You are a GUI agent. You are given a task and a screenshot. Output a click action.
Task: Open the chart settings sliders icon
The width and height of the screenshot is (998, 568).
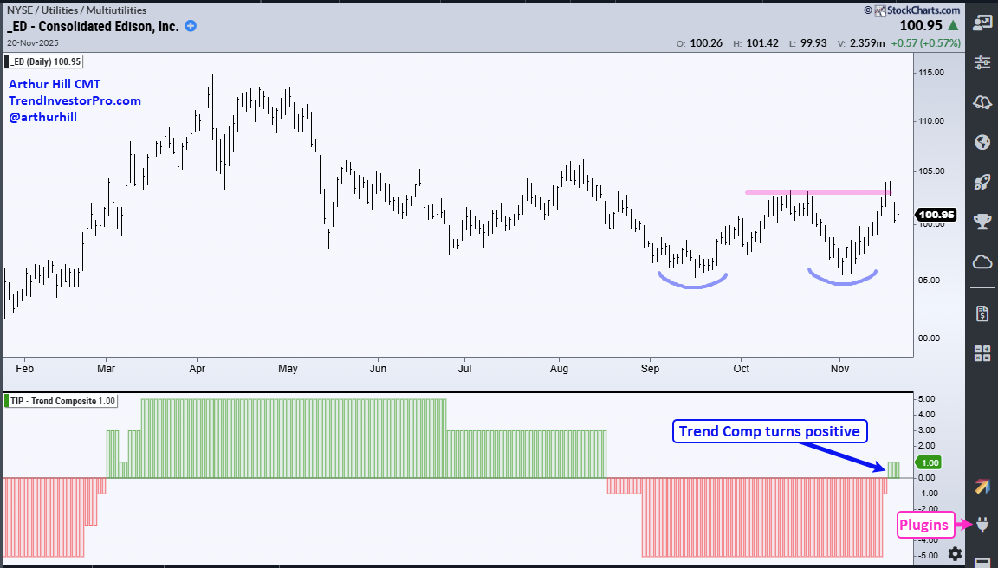982,62
